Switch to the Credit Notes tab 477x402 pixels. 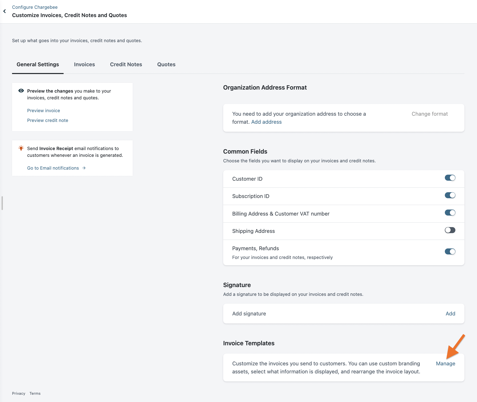pyautogui.click(x=126, y=64)
